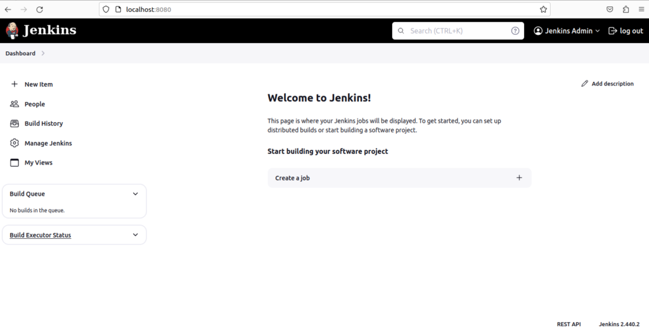Click Create a job button

399,178
